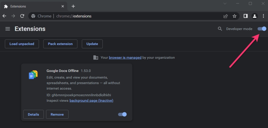Click the Google Docs Offline extension icon

pyautogui.click(x=33, y=75)
